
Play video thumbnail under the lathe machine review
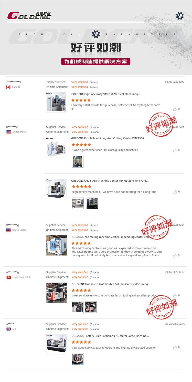(78, 359)
